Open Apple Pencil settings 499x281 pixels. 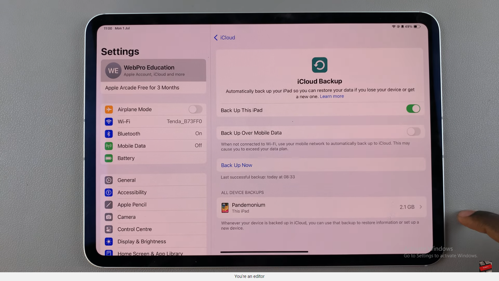pos(154,205)
